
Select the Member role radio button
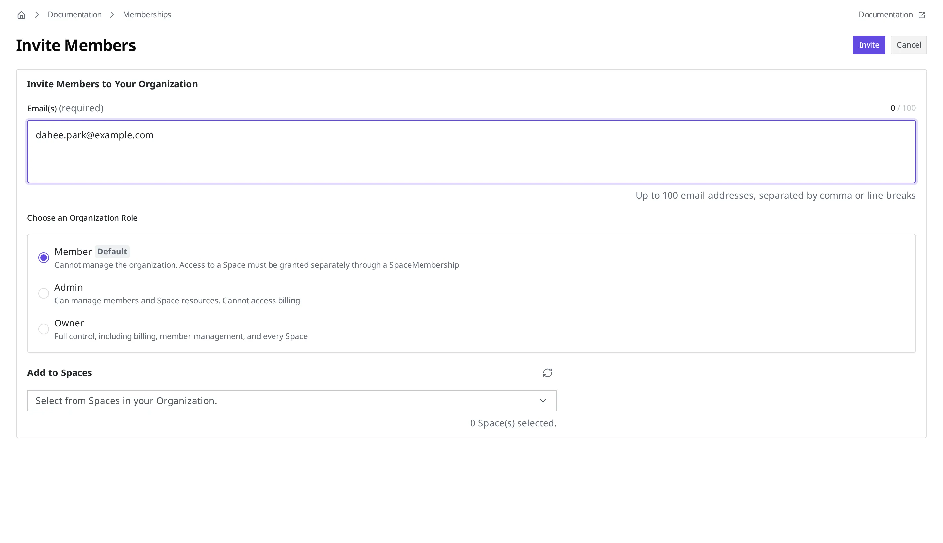pyautogui.click(x=44, y=258)
